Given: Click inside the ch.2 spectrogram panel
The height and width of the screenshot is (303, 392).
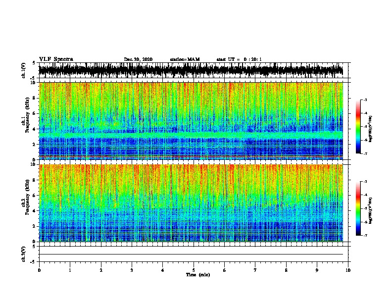Looking at the screenshot, I should pos(191,203).
